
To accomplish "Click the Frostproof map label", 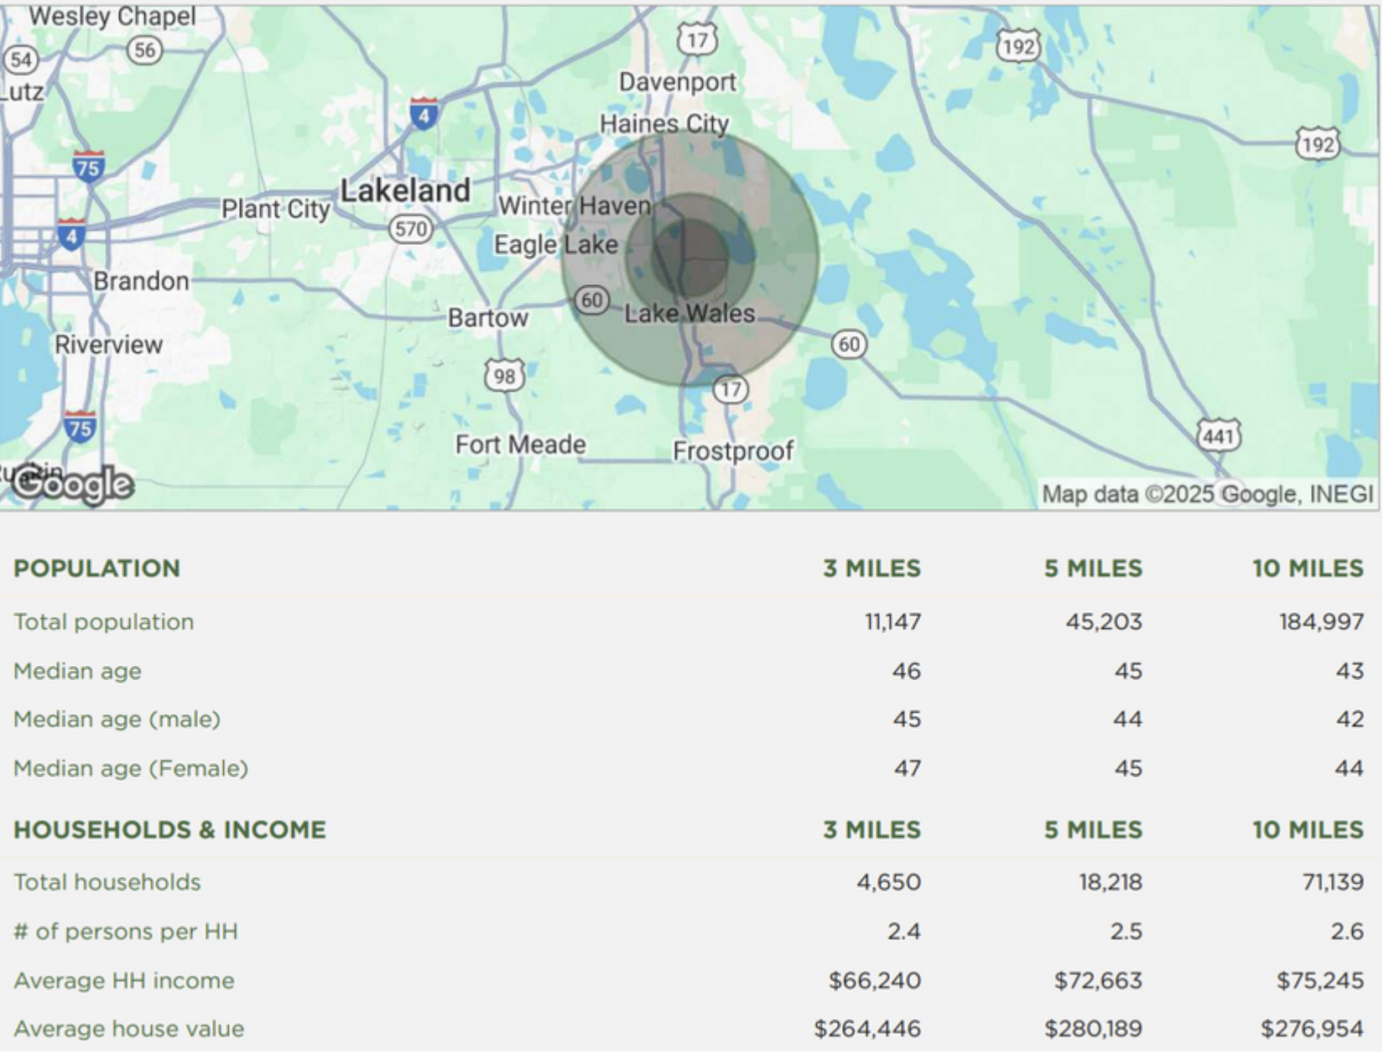I will pyautogui.click(x=732, y=451).
